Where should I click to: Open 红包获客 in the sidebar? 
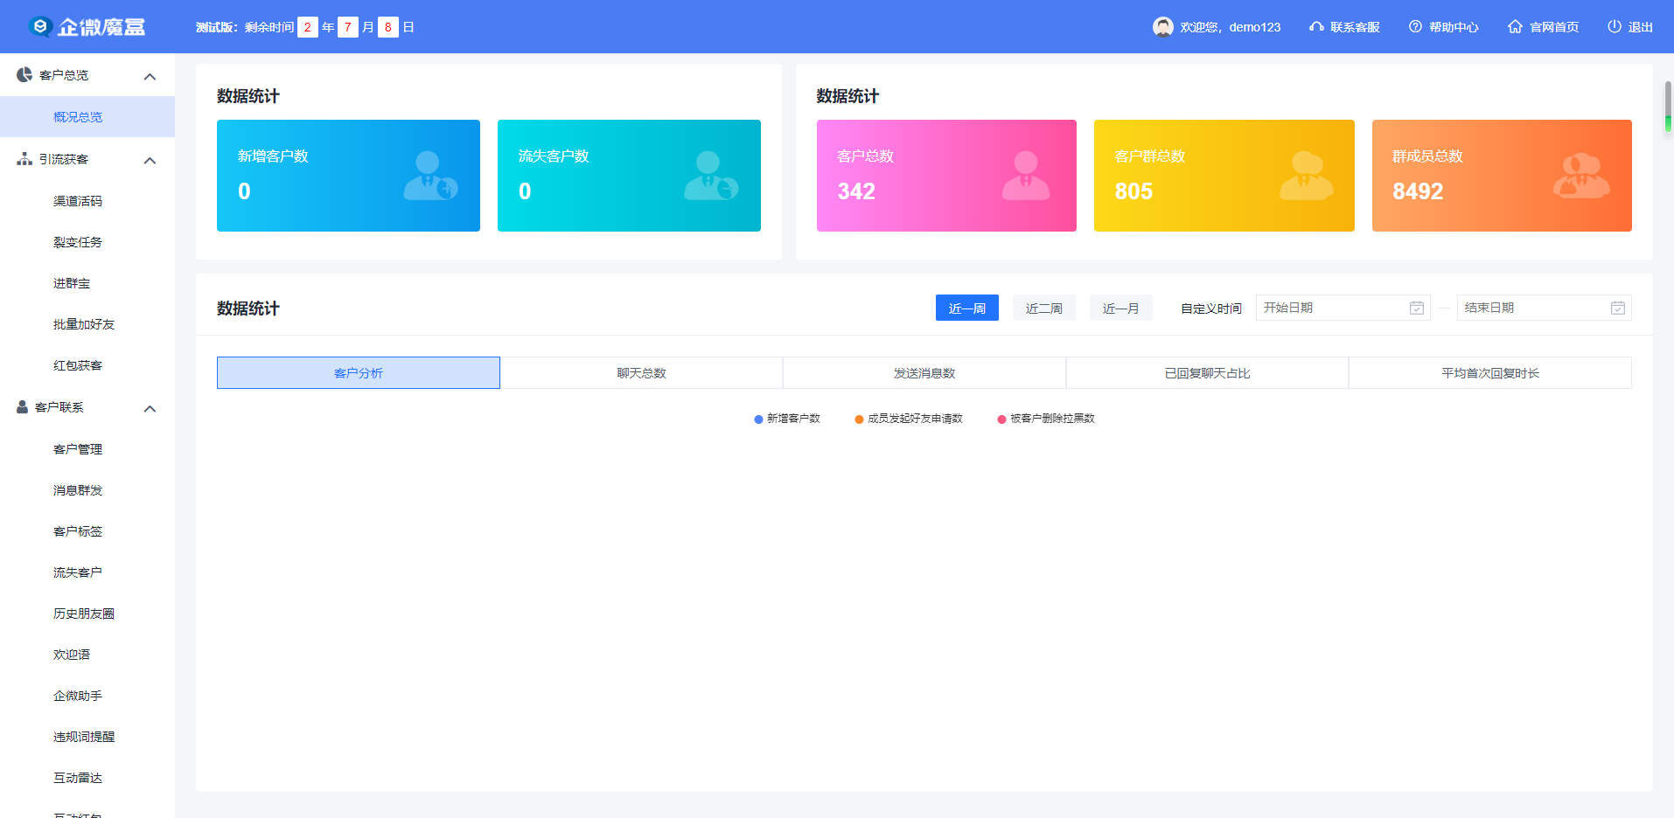click(x=87, y=365)
